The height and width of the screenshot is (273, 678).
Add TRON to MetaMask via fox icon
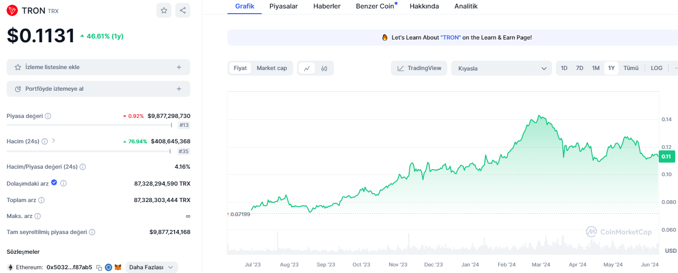pyautogui.click(x=117, y=267)
